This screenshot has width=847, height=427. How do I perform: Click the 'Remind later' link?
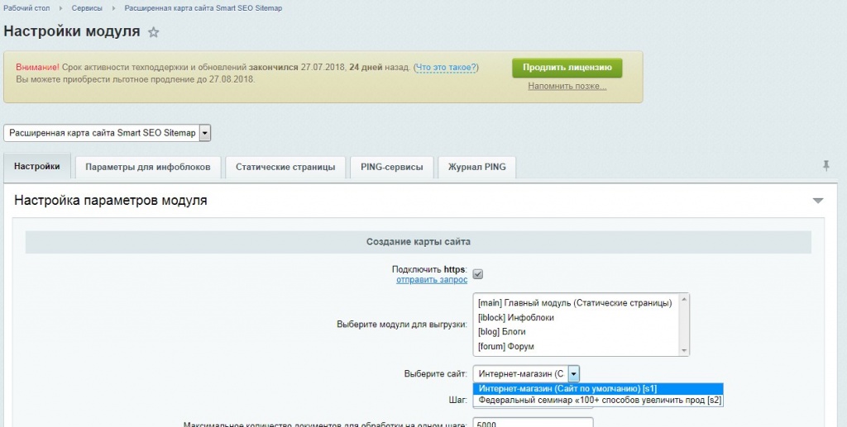click(567, 86)
